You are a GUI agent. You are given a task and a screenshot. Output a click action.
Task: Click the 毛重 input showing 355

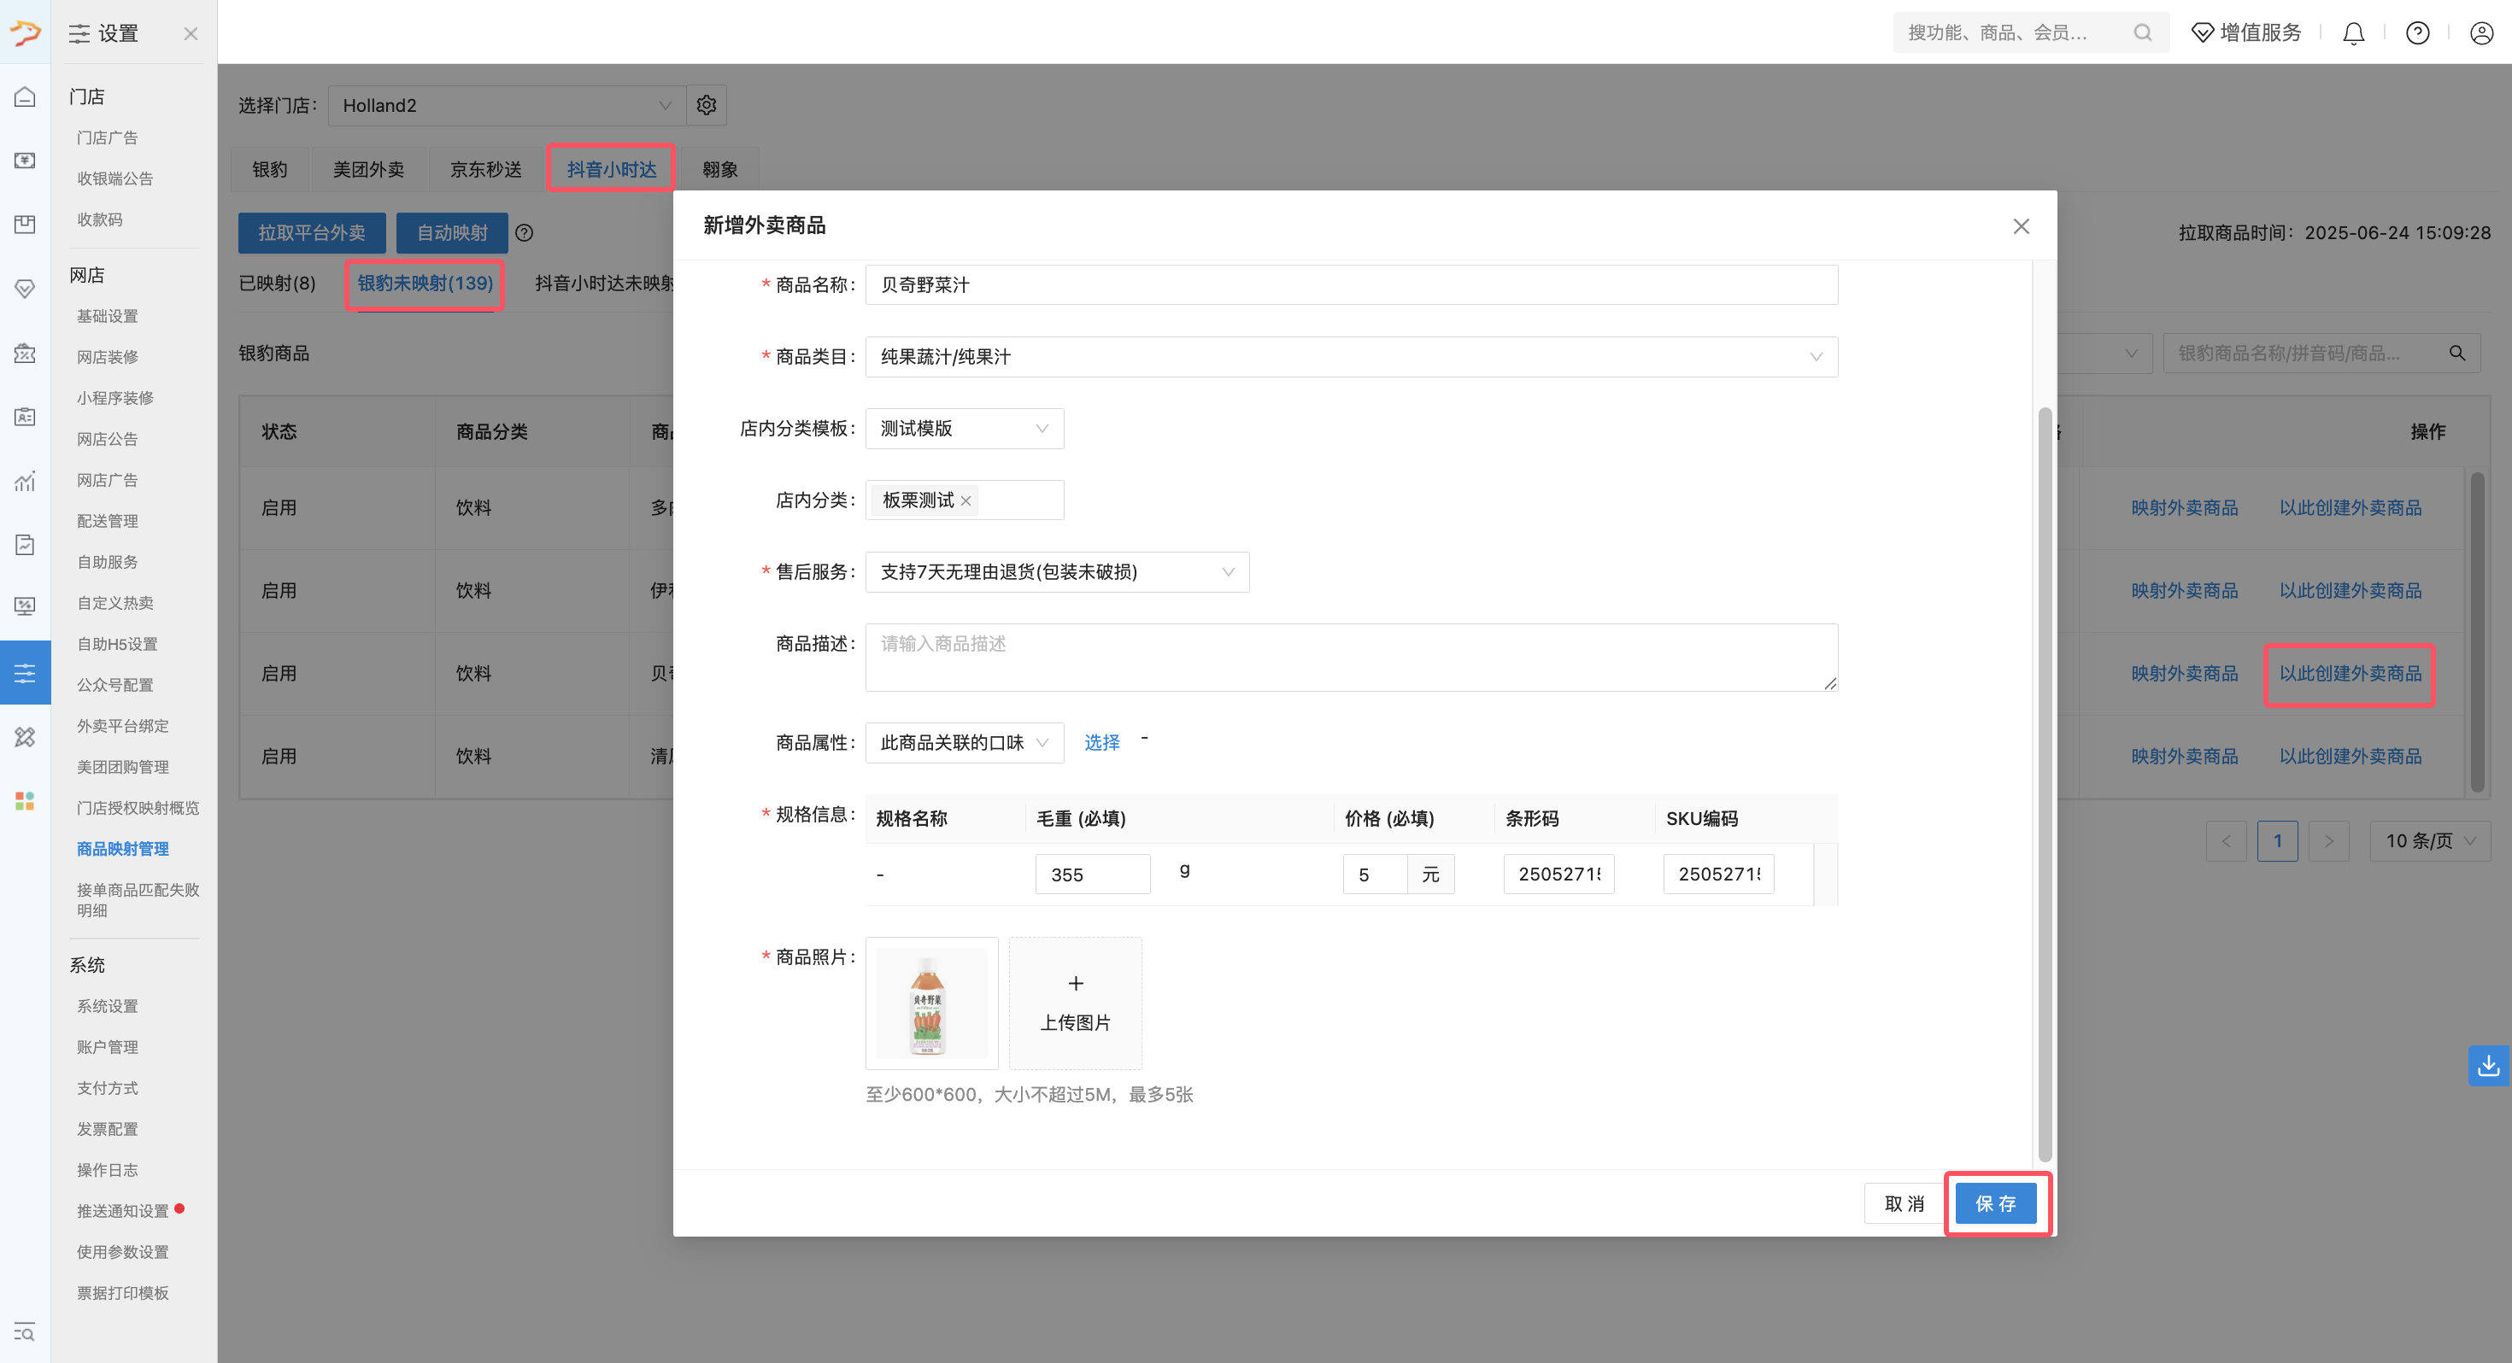(x=1092, y=875)
